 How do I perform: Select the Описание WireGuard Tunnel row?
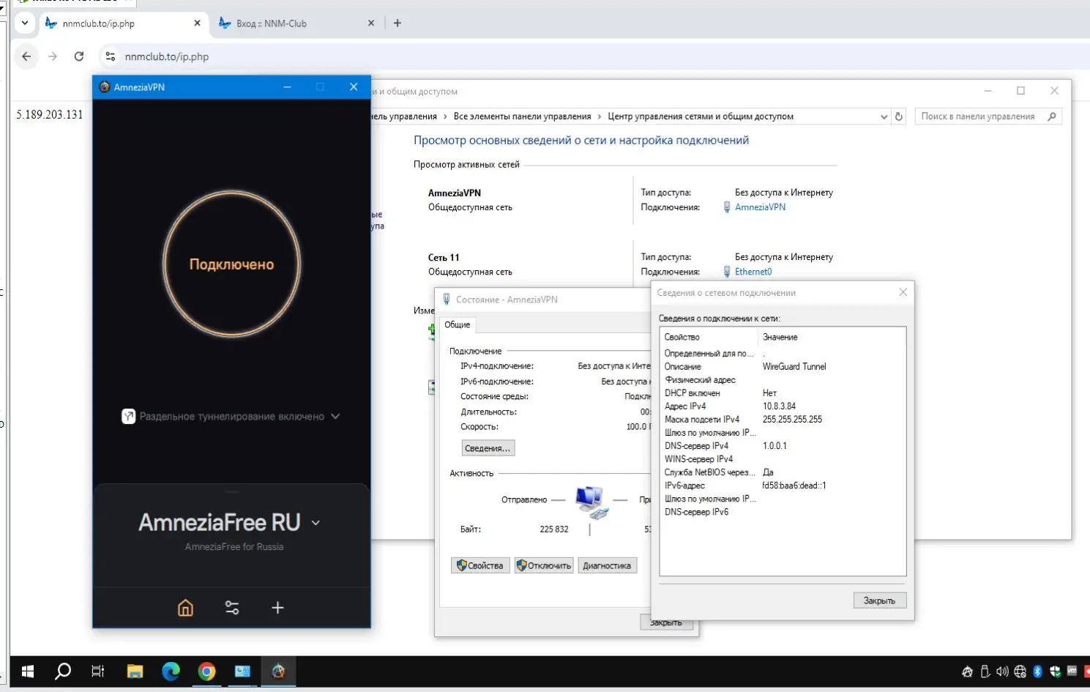(x=782, y=367)
